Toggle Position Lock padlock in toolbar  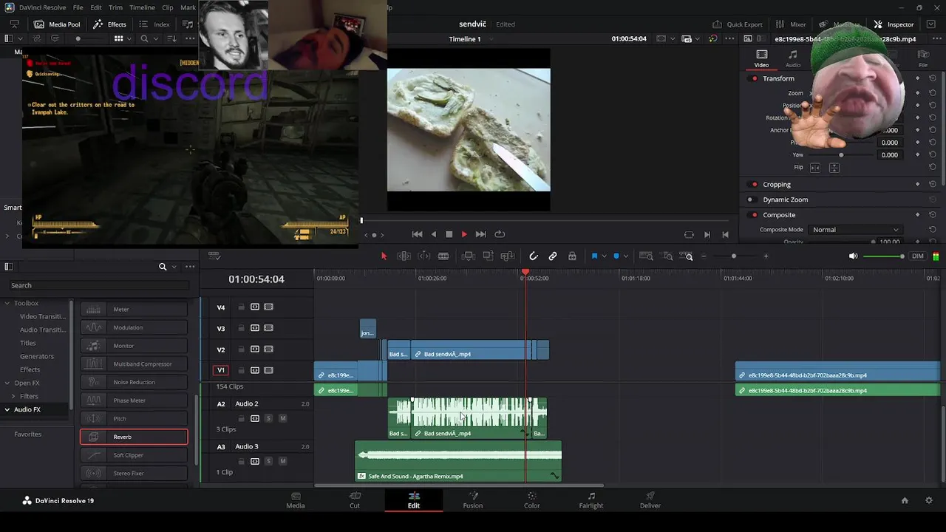572,256
